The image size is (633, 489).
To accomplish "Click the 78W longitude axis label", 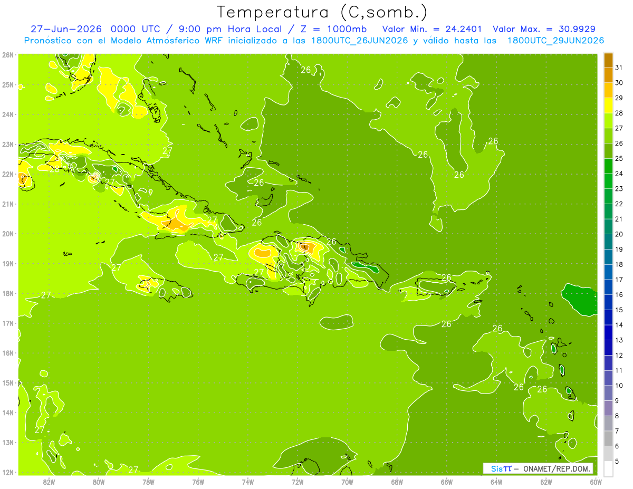I will 148,482.
